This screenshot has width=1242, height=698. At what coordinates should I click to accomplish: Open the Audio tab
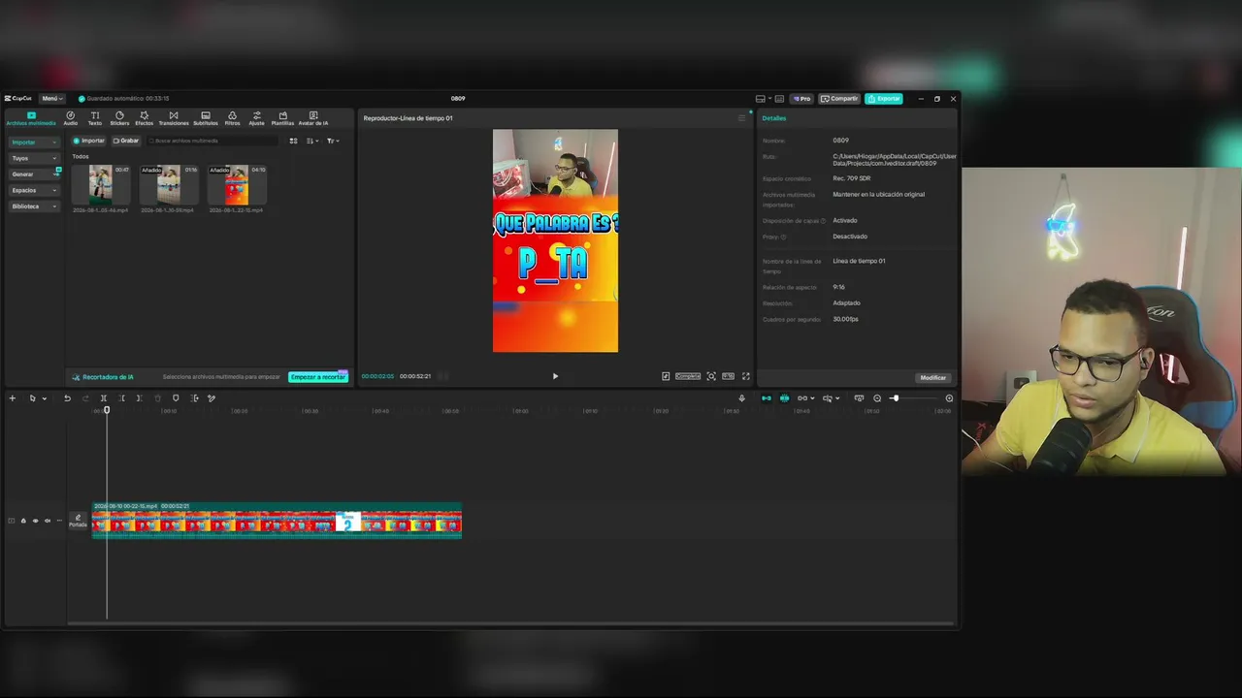tap(71, 118)
